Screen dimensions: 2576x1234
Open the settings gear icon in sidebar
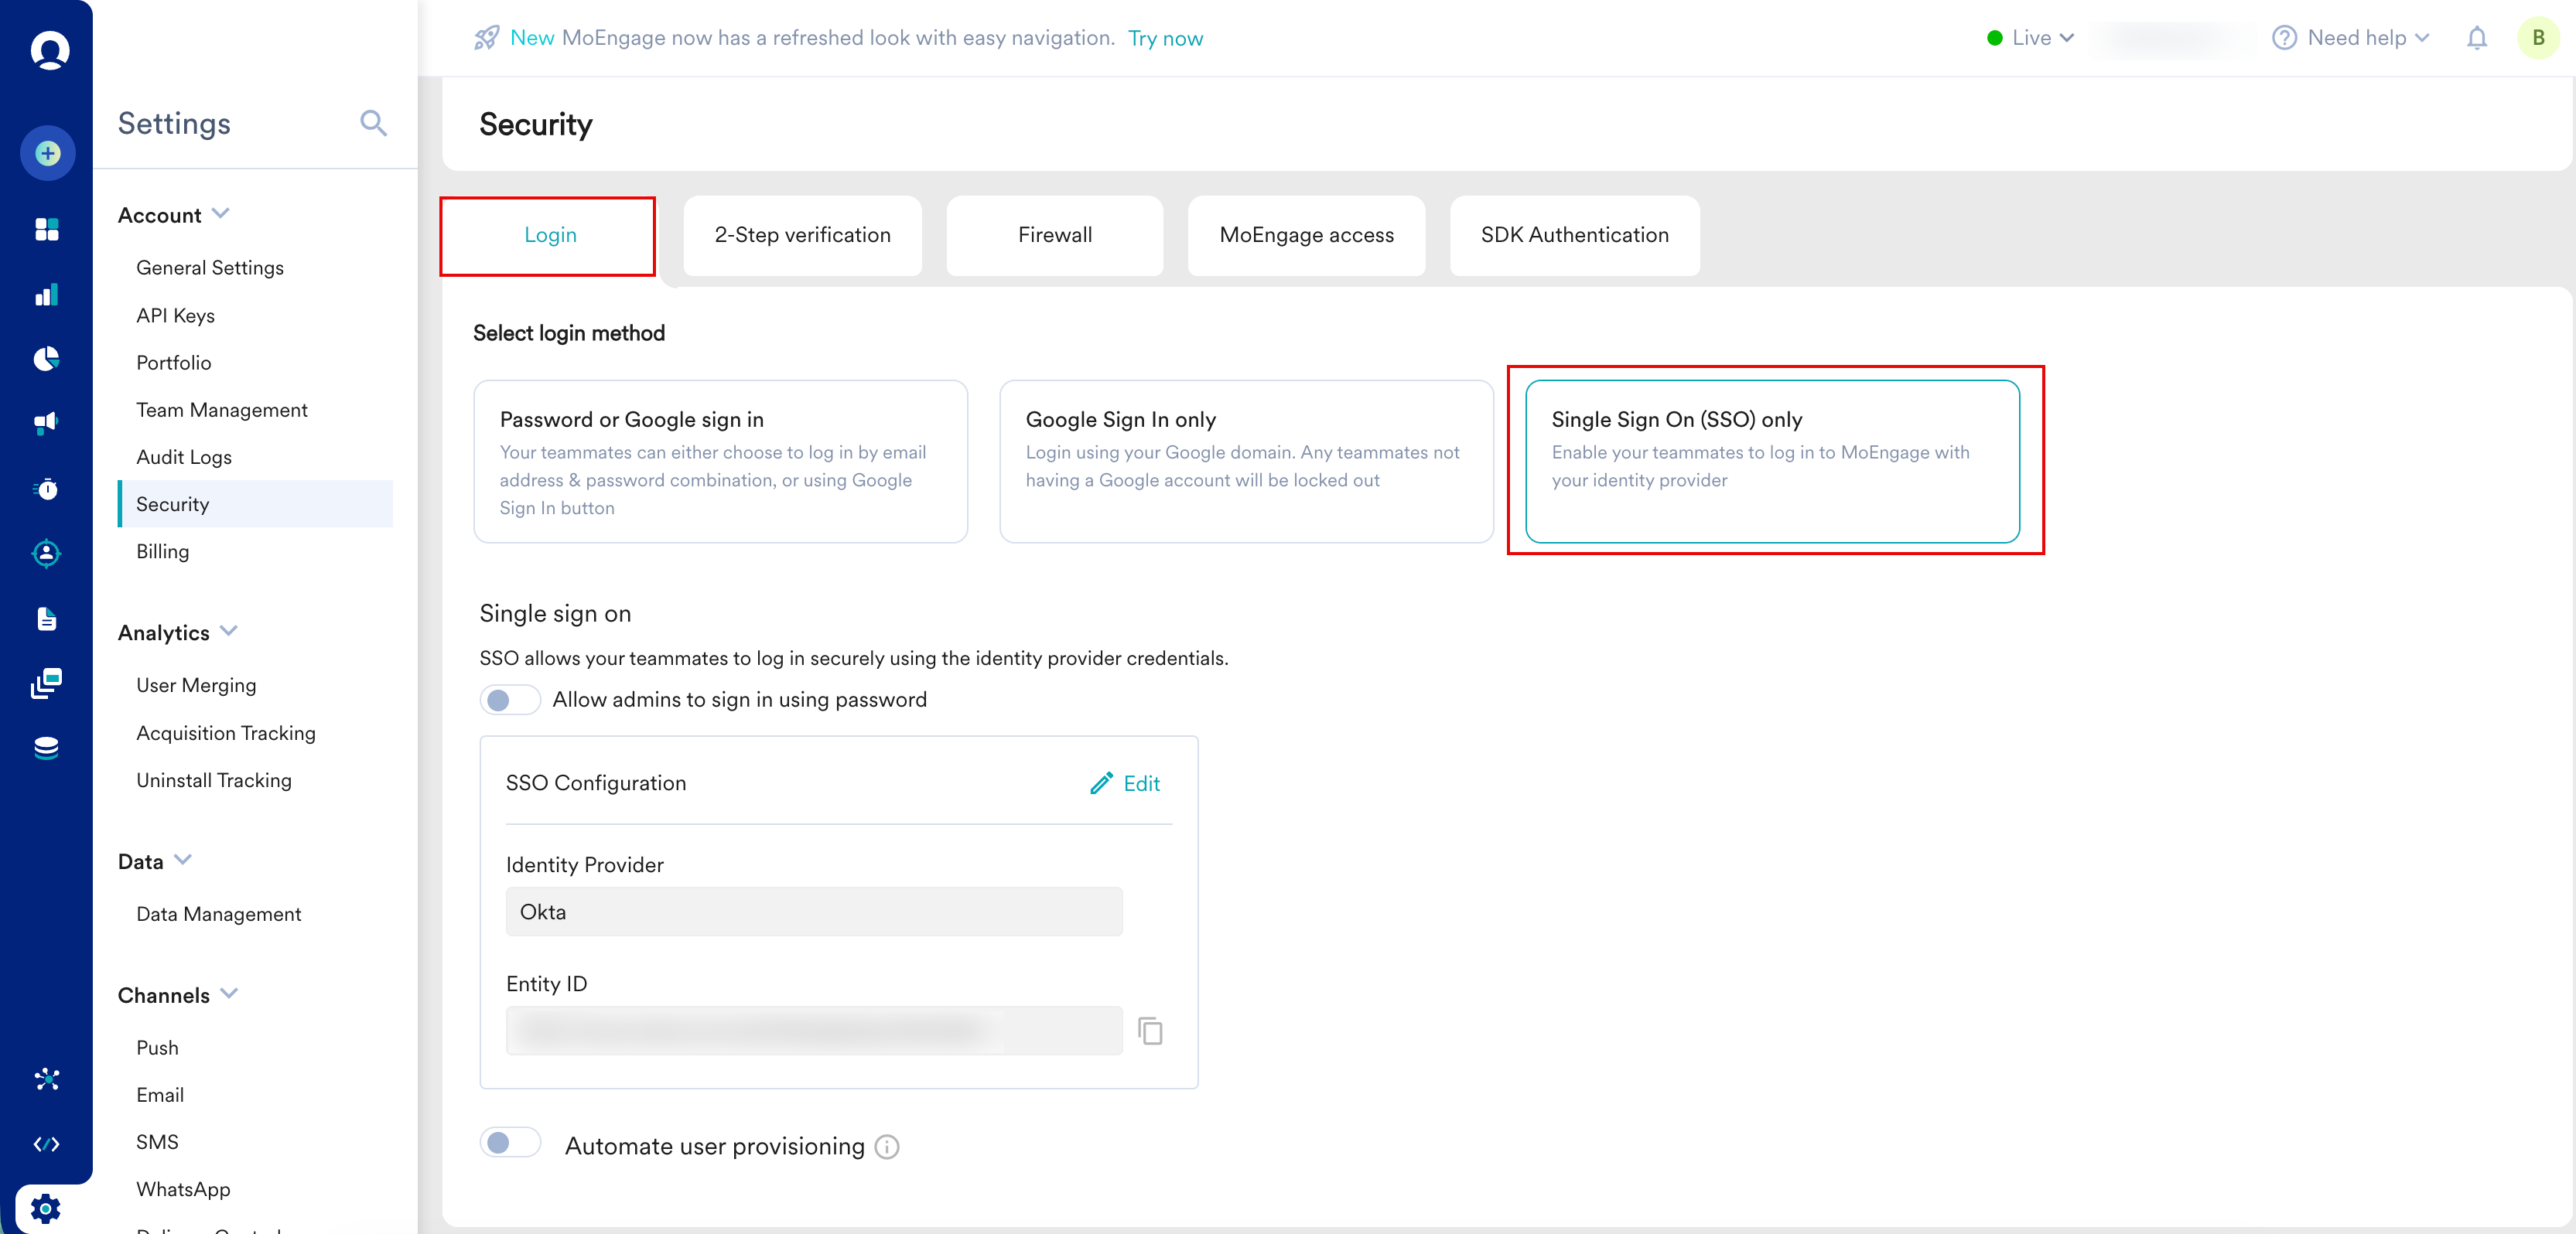click(45, 1208)
